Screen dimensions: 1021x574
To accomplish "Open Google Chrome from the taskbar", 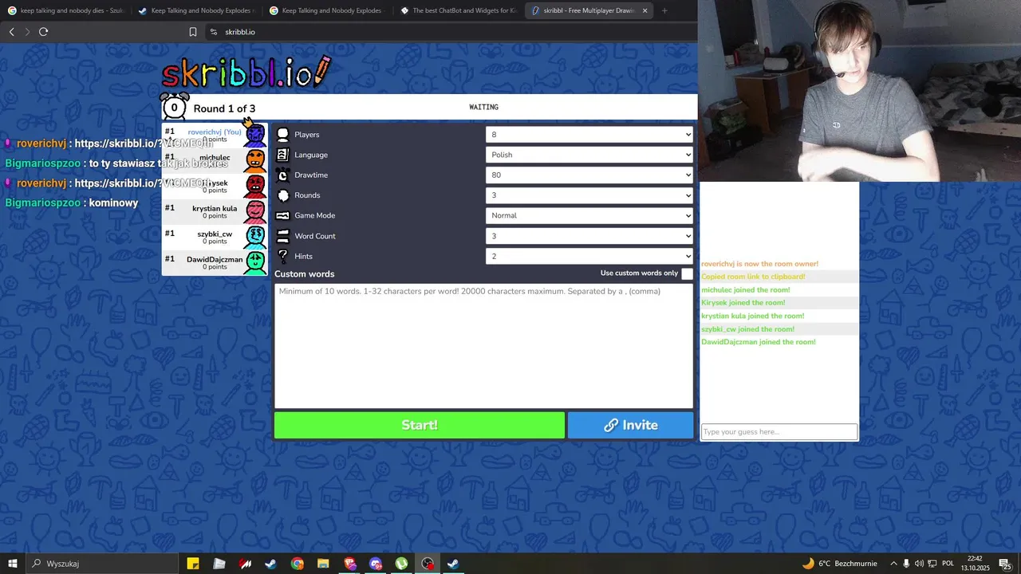I will click(298, 564).
